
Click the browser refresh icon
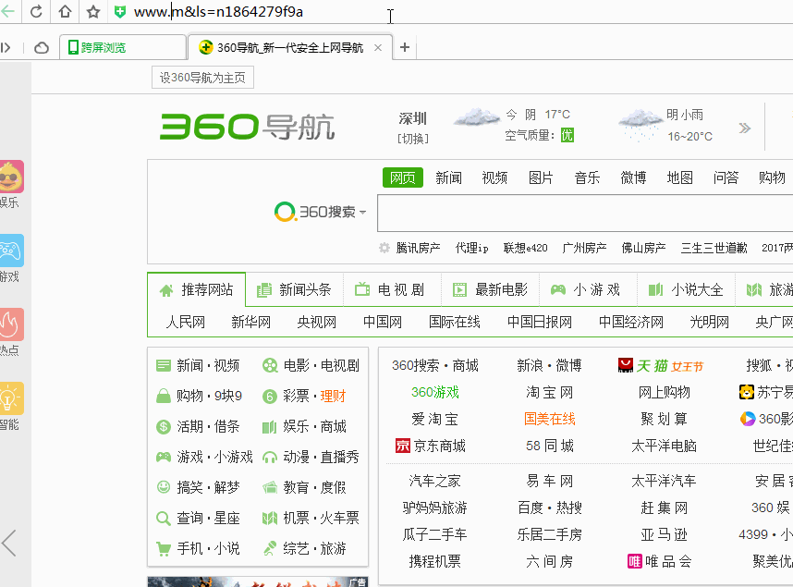click(36, 11)
